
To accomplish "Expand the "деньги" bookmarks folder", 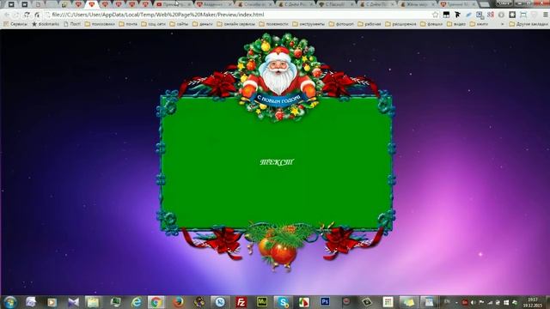I will [x=203, y=24].
